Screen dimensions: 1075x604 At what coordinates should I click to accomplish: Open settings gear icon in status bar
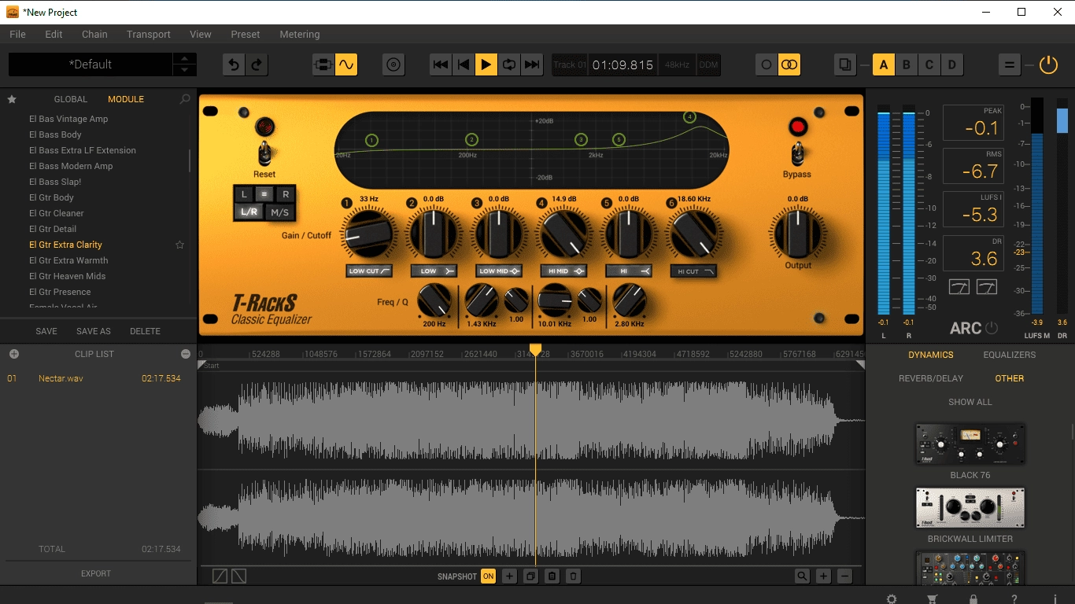tap(892, 599)
